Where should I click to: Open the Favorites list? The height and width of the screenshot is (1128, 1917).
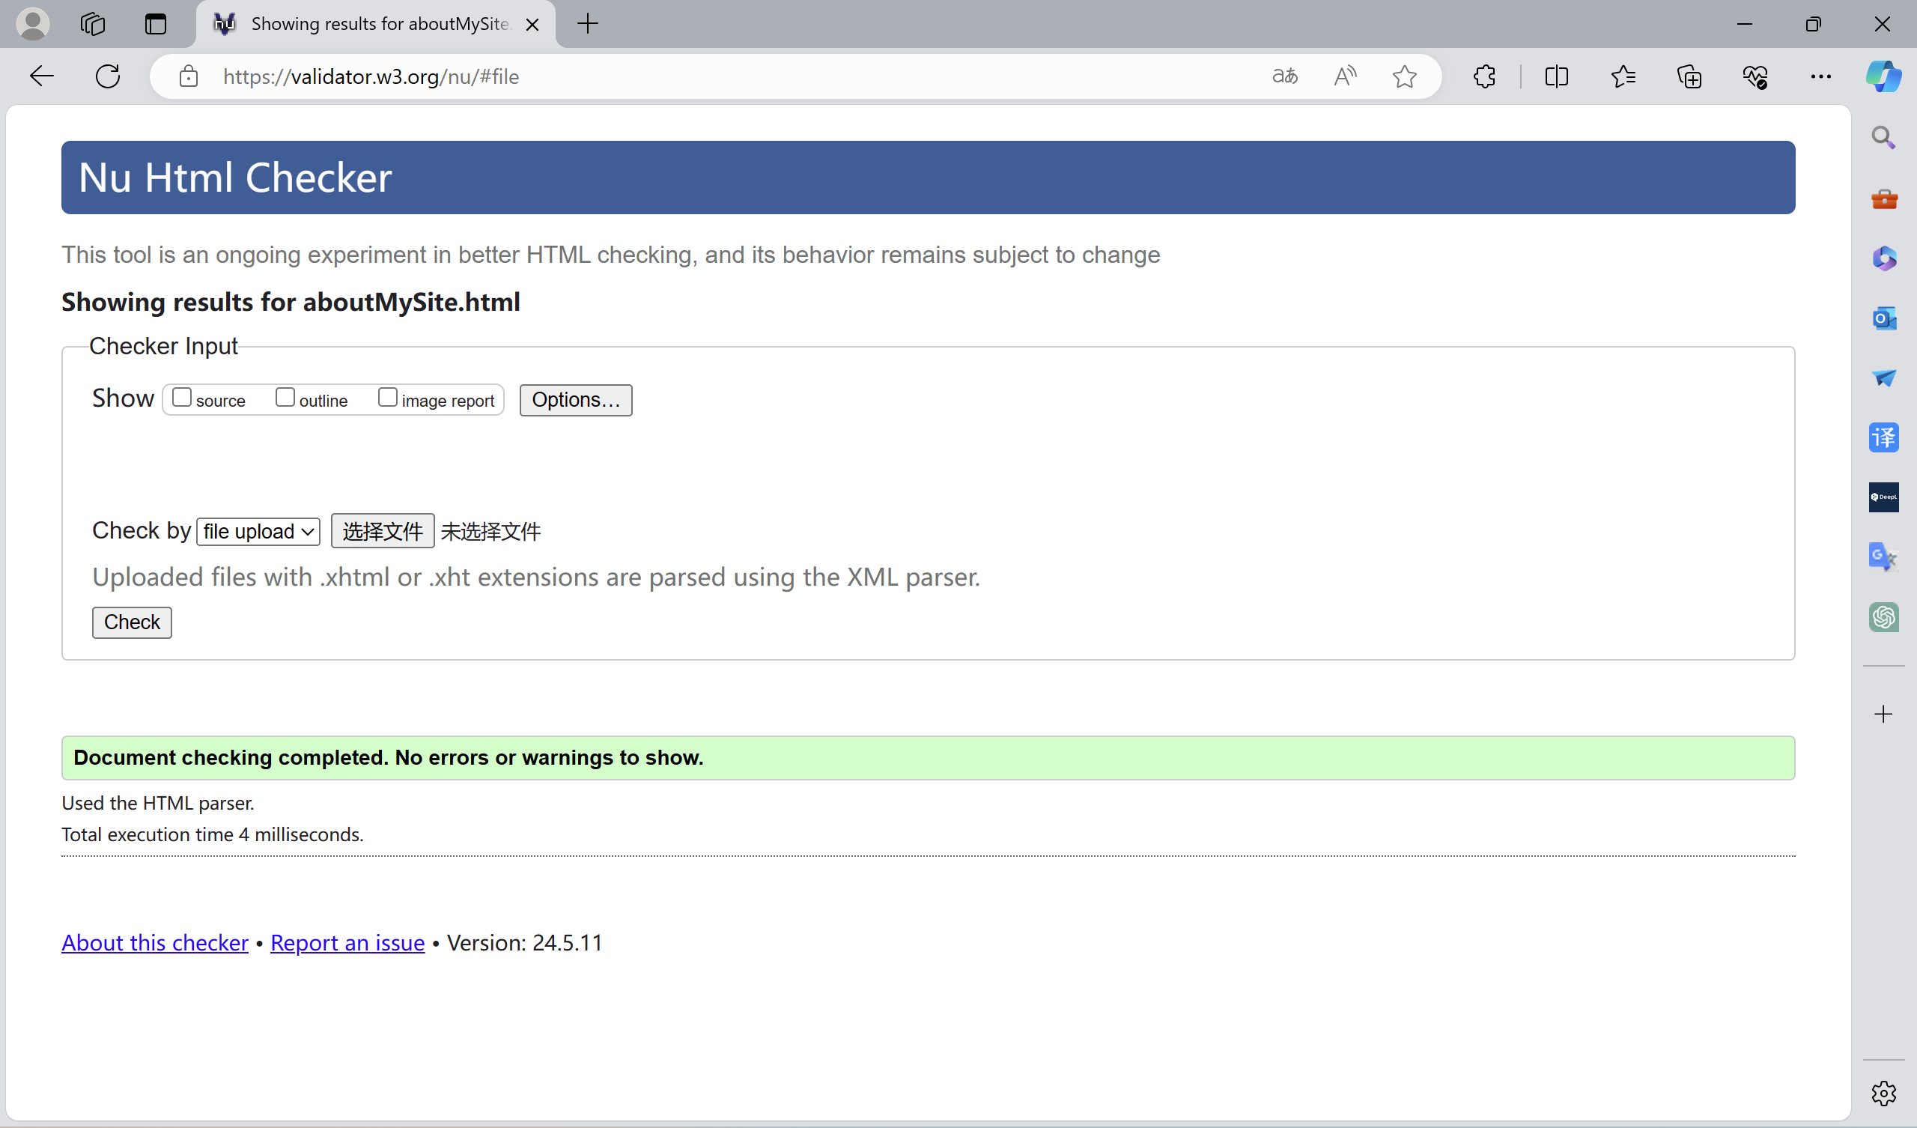(x=1623, y=76)
